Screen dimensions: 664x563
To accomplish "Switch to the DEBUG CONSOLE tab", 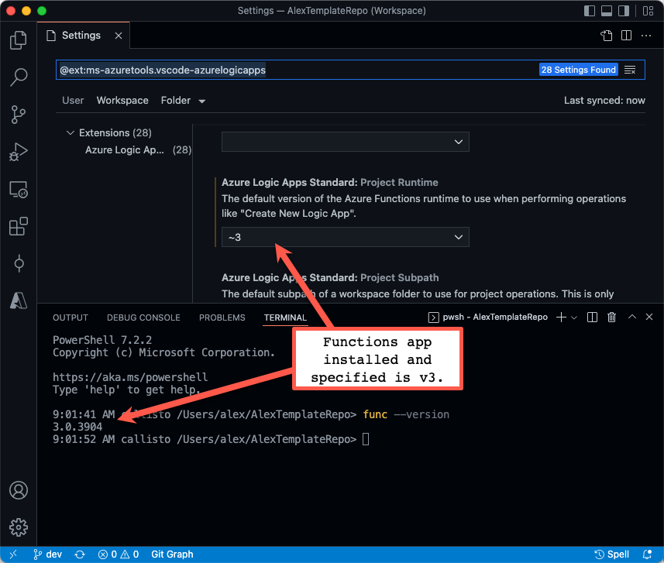I will pyautogui.click(x=143, y=318).
